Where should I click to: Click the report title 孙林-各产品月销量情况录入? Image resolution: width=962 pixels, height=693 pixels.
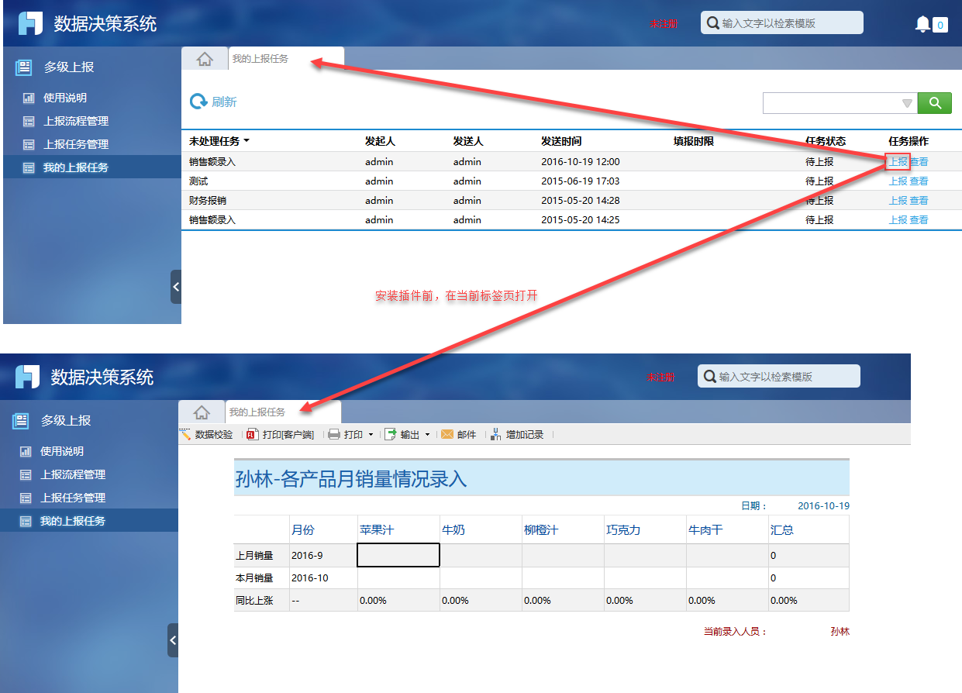point(350,479)
